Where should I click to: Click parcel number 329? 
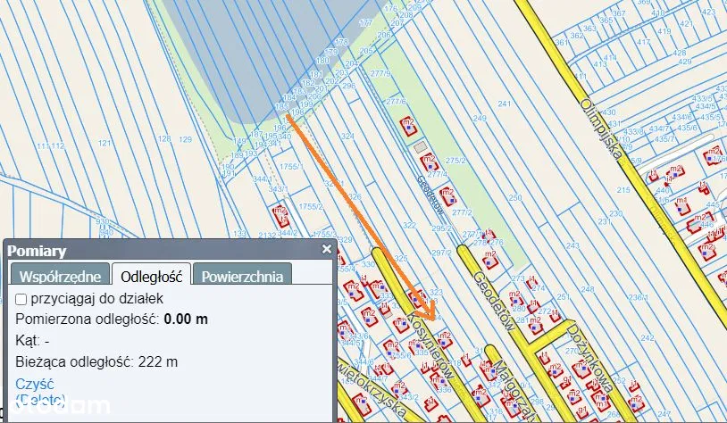coord(346,239)
